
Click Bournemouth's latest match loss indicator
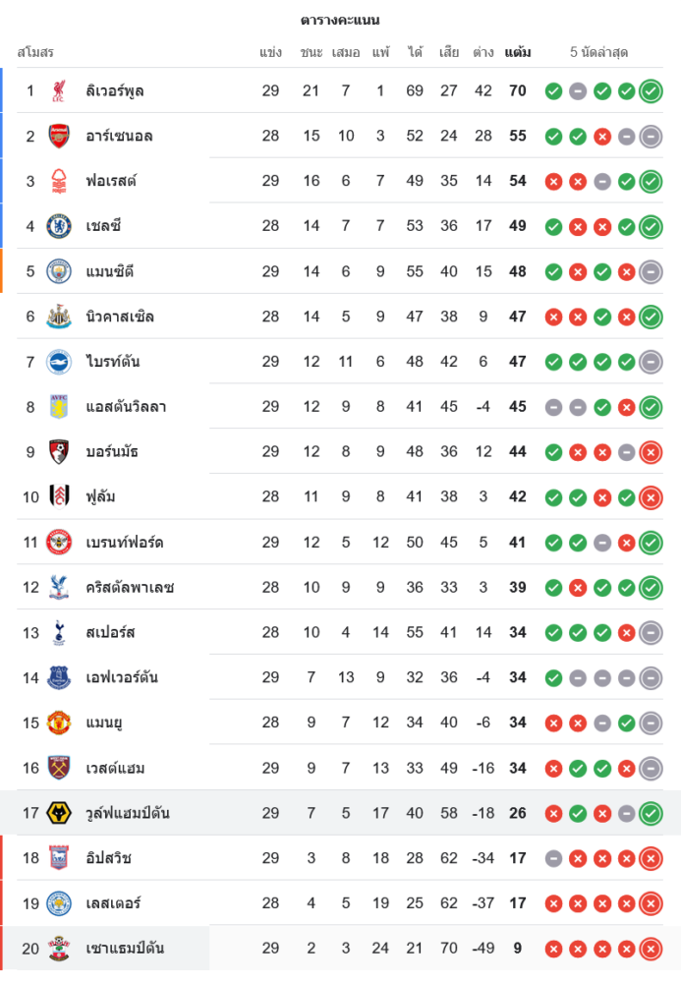pyautogui.click(x=651, y=452)
